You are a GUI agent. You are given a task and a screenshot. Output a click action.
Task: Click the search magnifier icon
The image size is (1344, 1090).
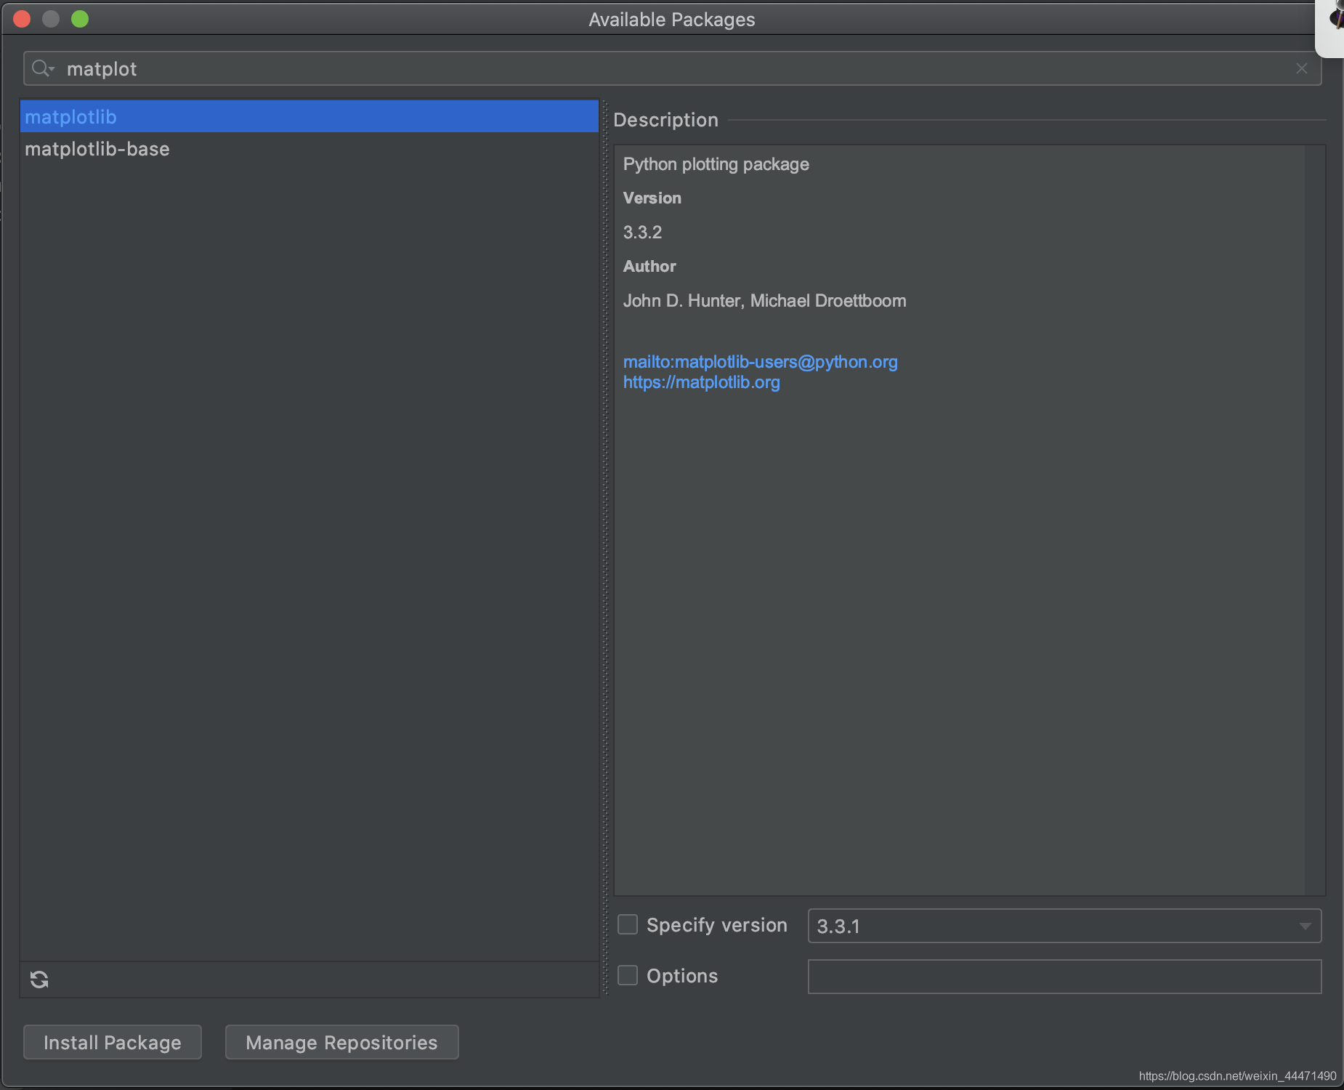point(42,68)
